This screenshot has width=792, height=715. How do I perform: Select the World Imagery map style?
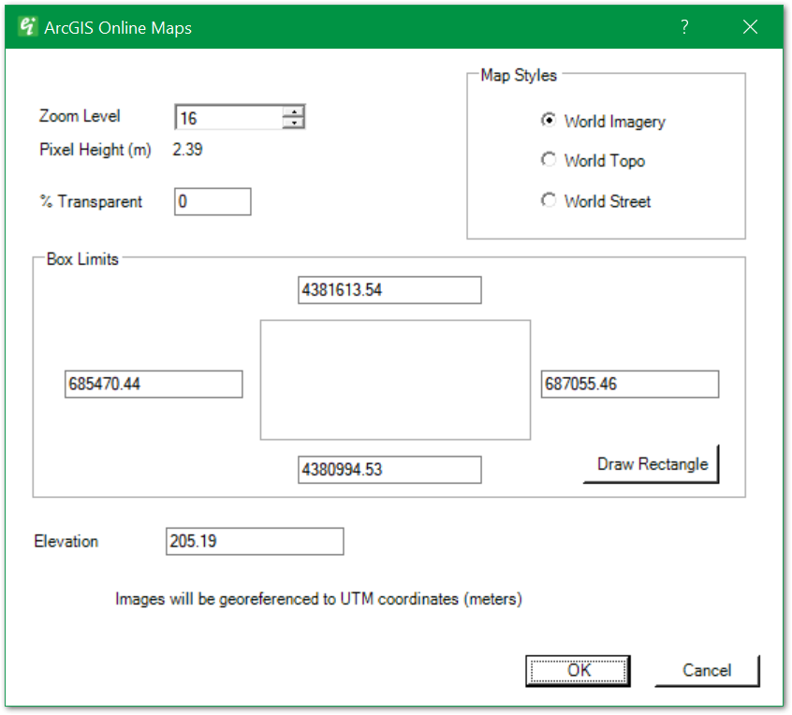click(x=549, y=121)
